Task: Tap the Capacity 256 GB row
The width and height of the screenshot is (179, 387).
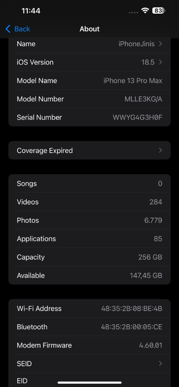Action: click(90, 257)
